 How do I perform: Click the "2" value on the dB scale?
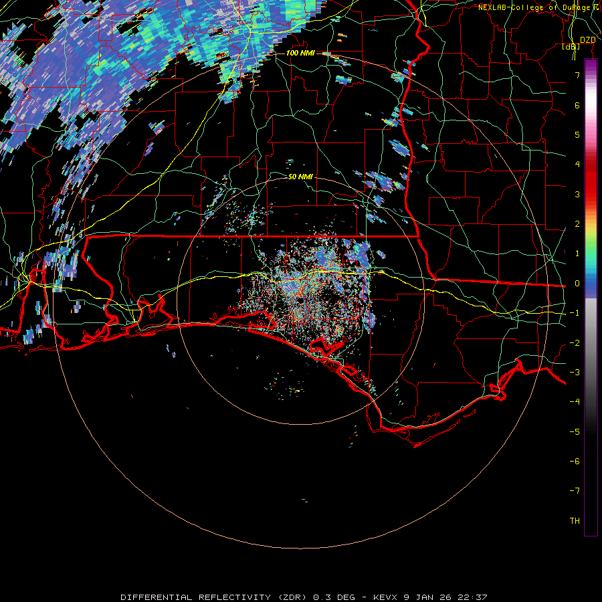pyautogui.click(x=577, y=224)
